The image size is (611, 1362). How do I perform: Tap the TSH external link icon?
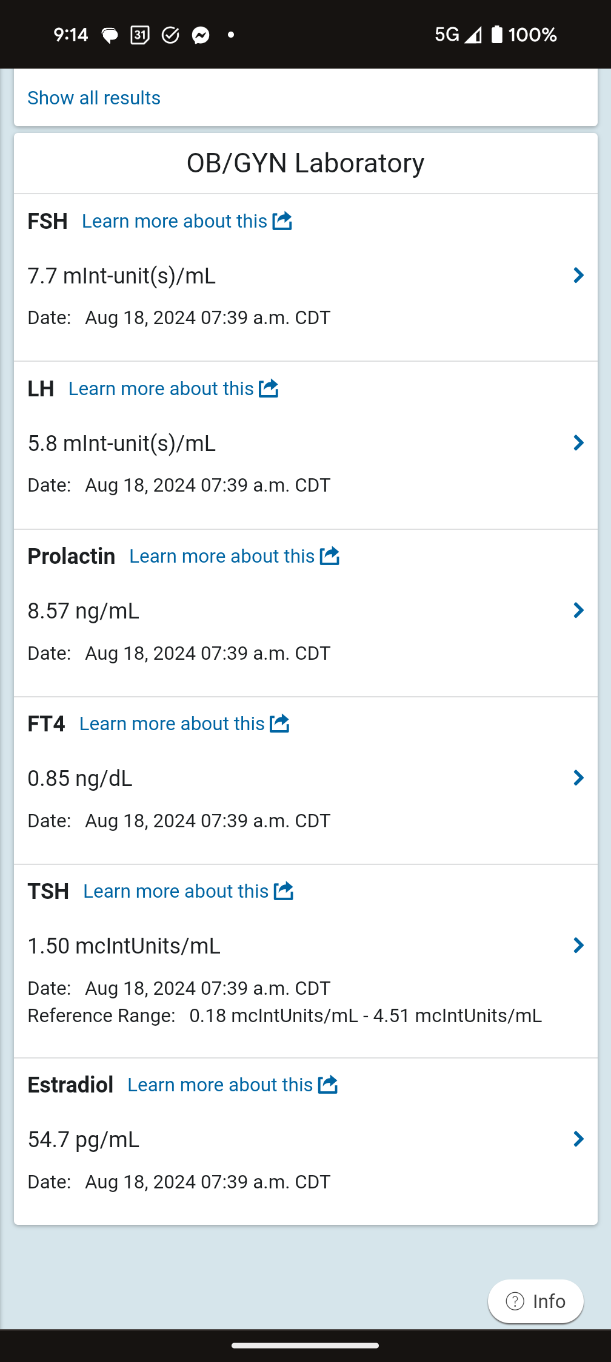click(283, 891)
